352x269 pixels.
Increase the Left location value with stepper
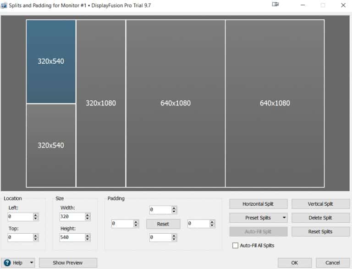click(35, 215)
